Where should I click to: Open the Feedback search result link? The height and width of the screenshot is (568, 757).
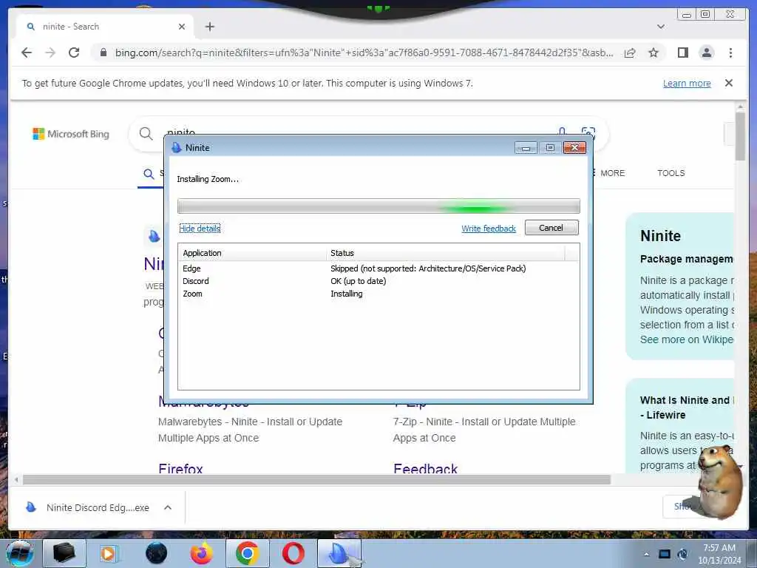(425, 467)
